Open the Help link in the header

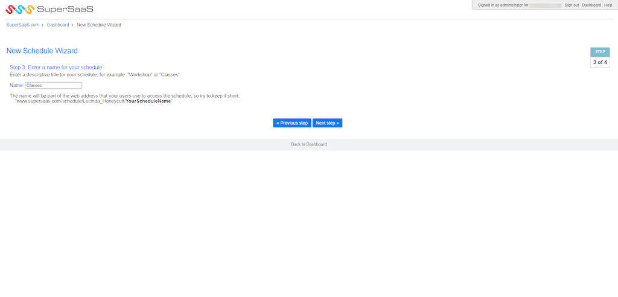coord(608,5)
